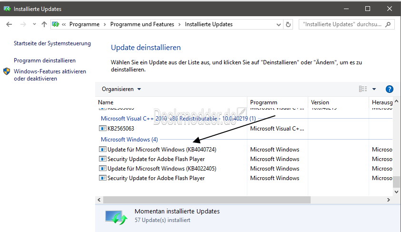
Task: Select KB2565063 update entry
Action: click(x=120, y=128)
